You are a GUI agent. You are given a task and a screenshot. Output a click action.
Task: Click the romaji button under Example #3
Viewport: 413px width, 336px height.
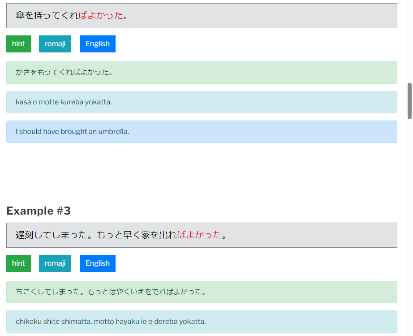(x=55, y=263)
